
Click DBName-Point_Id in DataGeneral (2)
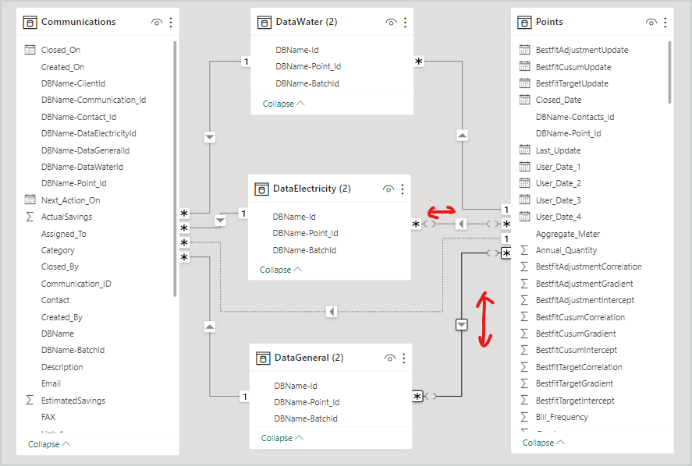(307, 402)
